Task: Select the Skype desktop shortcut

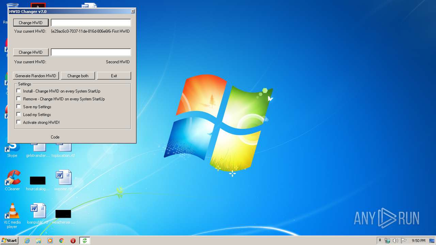Action: tap(12, 150)
